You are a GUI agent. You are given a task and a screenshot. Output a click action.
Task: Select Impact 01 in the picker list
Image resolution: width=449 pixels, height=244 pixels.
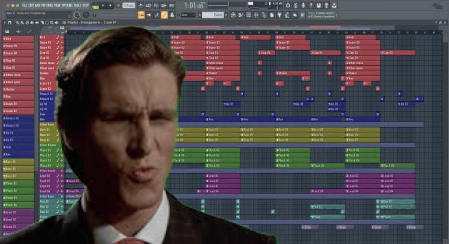18,118
